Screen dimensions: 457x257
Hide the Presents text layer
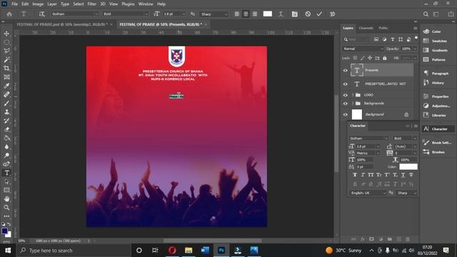coord(346,70)
